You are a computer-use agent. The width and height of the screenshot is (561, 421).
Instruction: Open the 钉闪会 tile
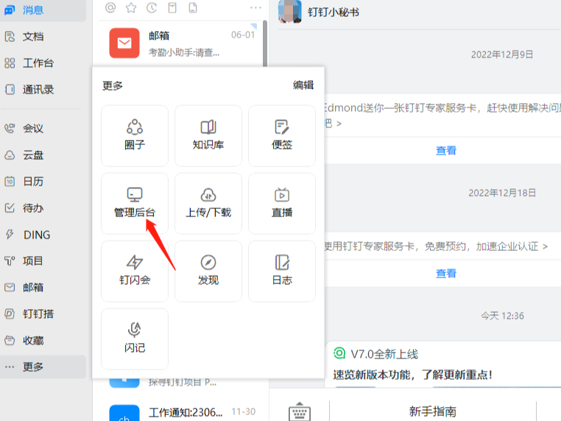(135, 271)
